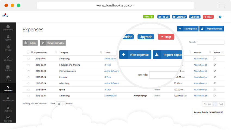This screenshot has width=231, height=130.
Task: Edit the Education and Training expense row
Action: point(215,65)
